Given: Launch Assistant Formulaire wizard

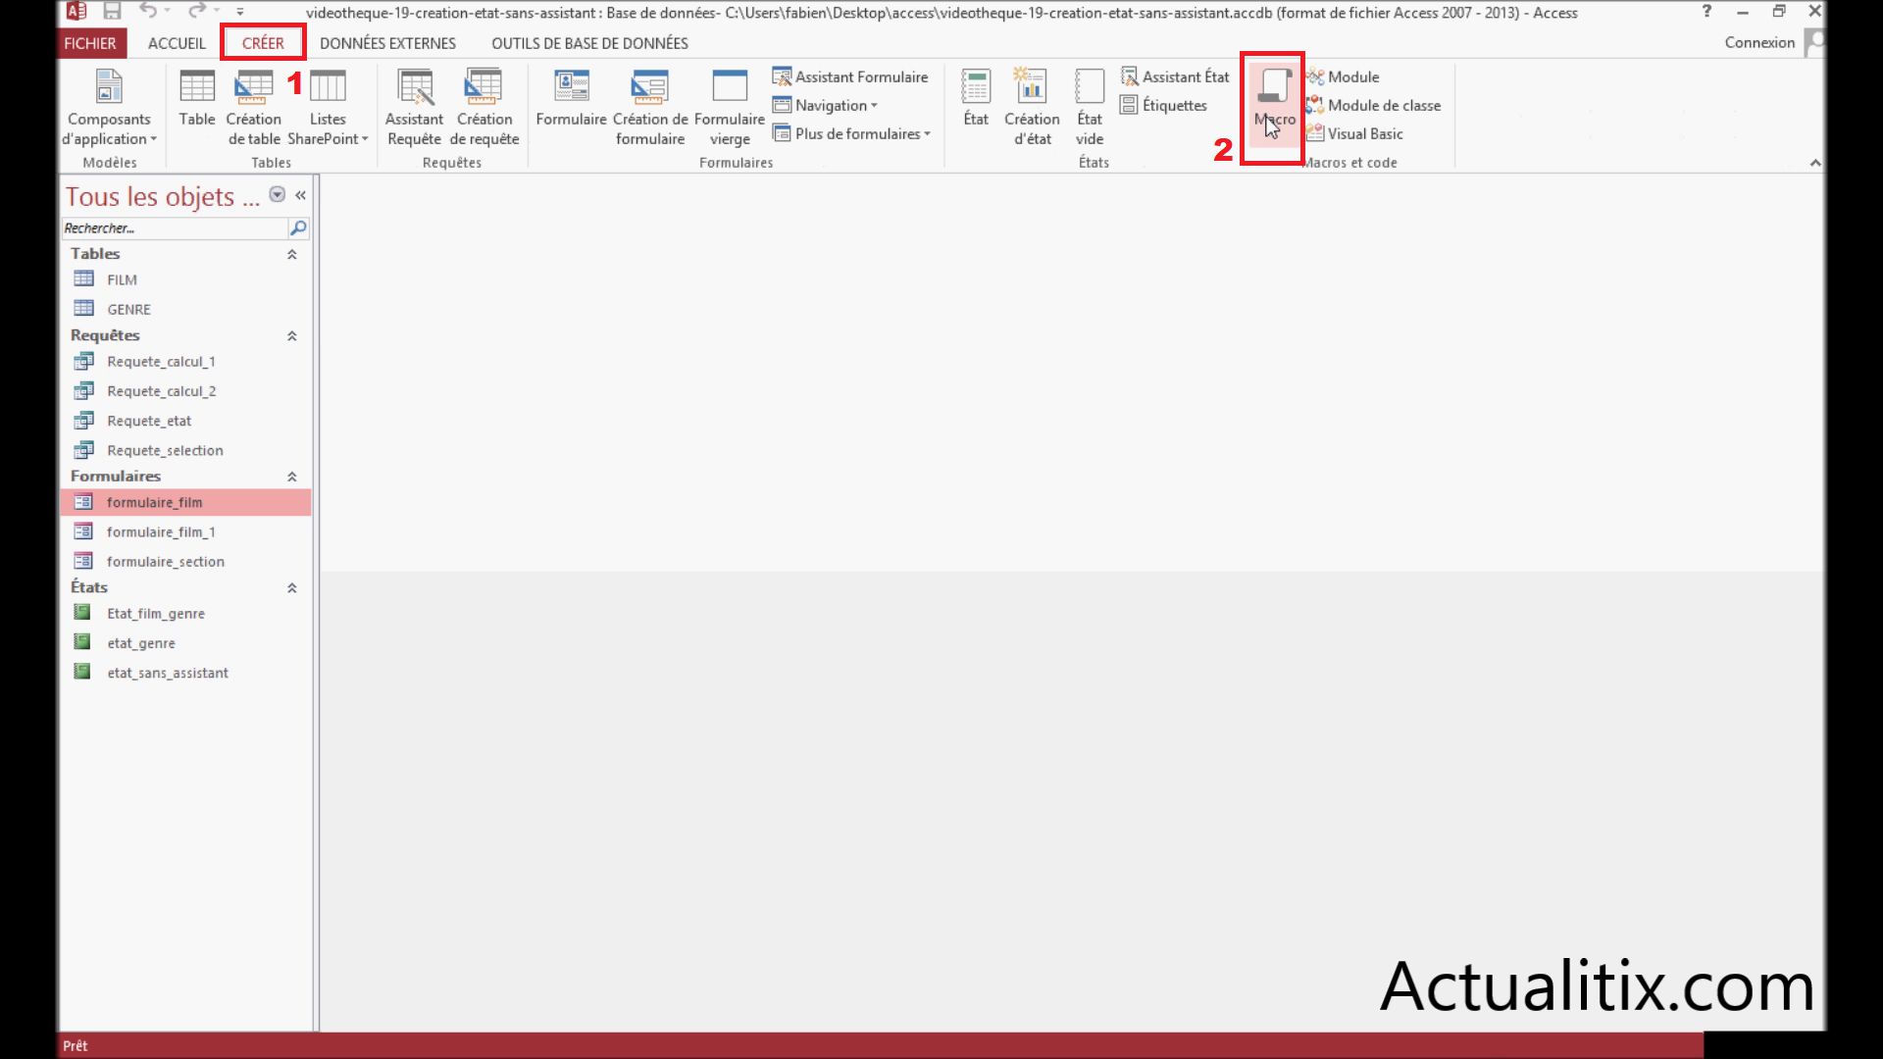Looking at the screenshot, I should (x=850, y=76).
